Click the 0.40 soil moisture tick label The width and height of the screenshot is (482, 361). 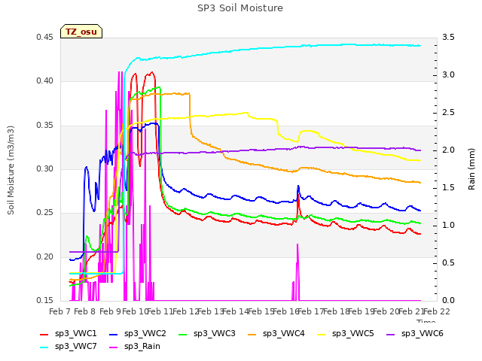pyautogui.click(x=44, y=81)
